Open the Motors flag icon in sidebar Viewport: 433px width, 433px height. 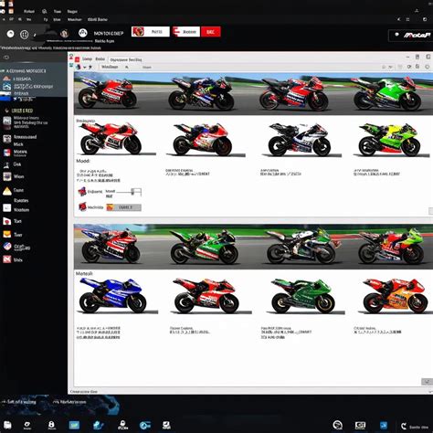coord(7,153)
